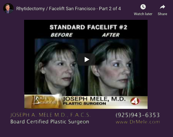Screen dimensions: 173x137
Task: Click the STANDARD FACELIFT #2 heading
Action: (x=88, y=27)
